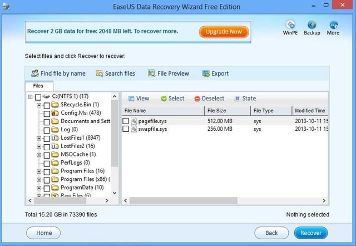This screenshot has height=246, width=356.
Task: Open the WinPE bootable media icon
Action: (x=290, y=24)
